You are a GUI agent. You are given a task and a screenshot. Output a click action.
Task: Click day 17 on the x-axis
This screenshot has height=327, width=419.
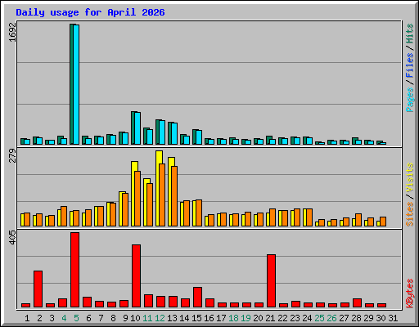tap(221, 318)
